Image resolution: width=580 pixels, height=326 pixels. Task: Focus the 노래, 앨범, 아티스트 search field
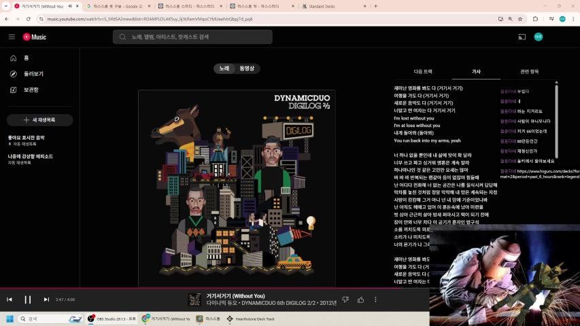point(192,37)
